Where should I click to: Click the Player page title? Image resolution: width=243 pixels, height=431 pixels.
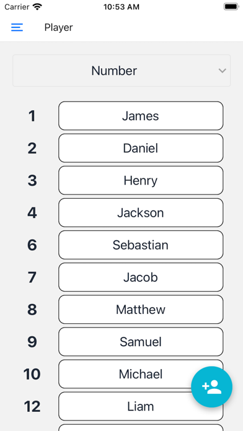tap(59, 27)
